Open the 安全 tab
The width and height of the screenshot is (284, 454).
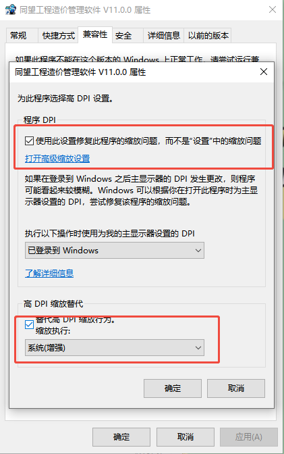coord(123,36)
